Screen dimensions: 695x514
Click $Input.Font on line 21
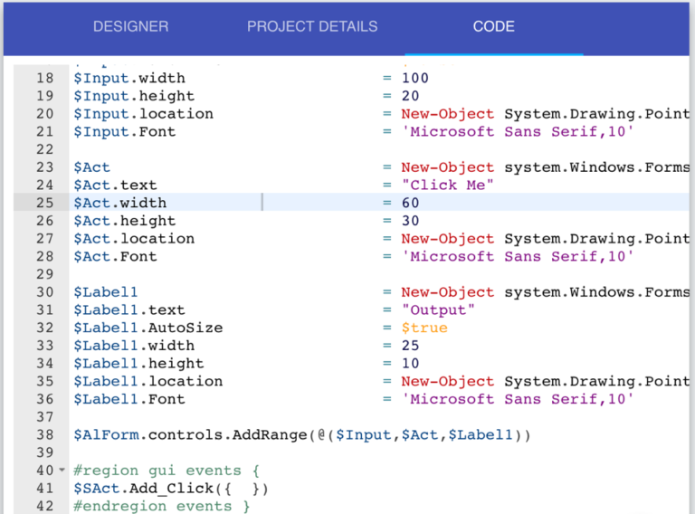click(125, 131)
